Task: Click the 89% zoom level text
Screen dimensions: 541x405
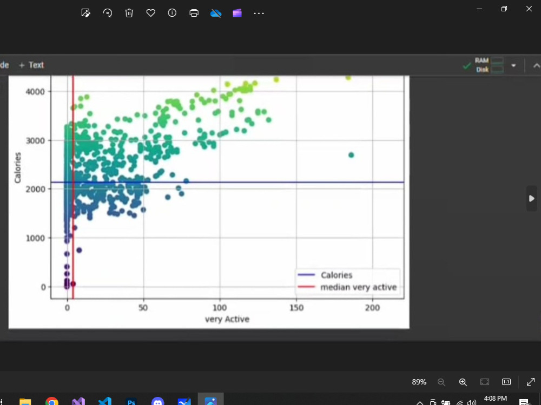Action: coord(419,382)
